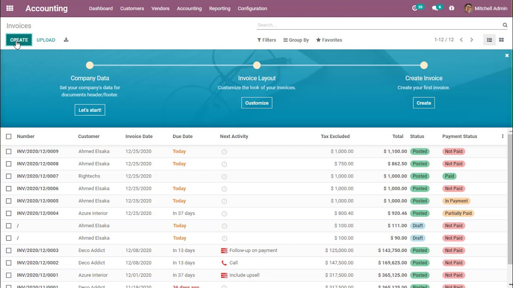Click the 1-12 / 12 pager range

coord(444,40)
